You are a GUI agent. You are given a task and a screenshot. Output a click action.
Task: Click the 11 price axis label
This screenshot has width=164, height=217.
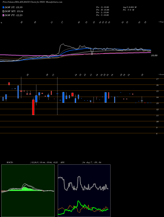tap(157, 115)
